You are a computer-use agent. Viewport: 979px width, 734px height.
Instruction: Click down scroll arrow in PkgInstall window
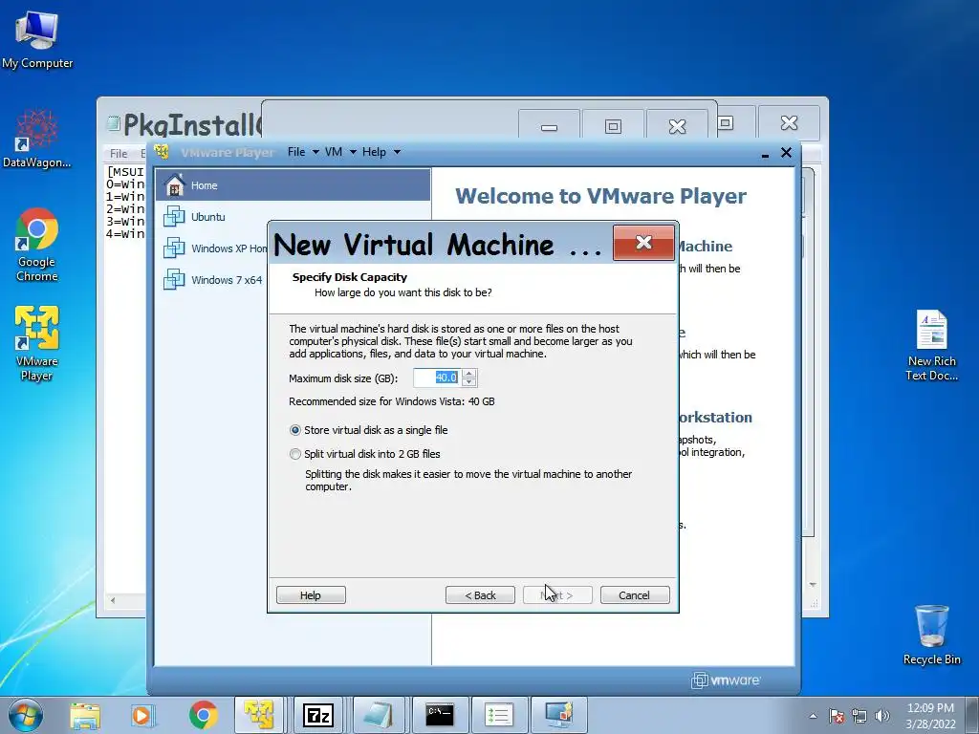pyautogui.click(x=813, y=585)
